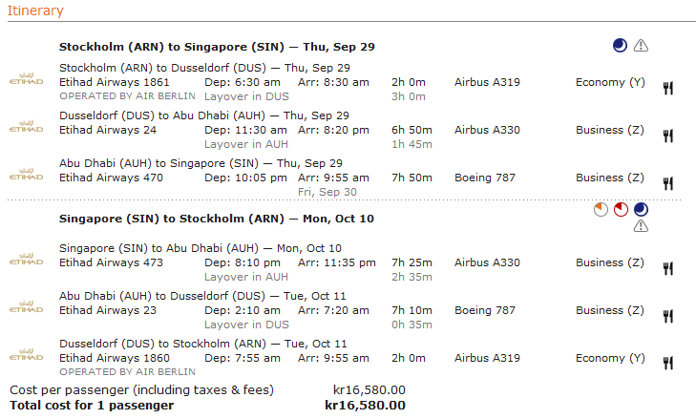Click the Boeing 787 aircraft on flight 23

pos(485,310)
